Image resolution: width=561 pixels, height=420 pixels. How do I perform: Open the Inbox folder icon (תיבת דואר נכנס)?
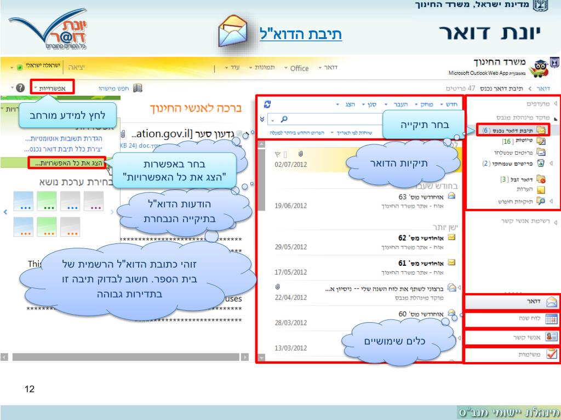[541, 131]
